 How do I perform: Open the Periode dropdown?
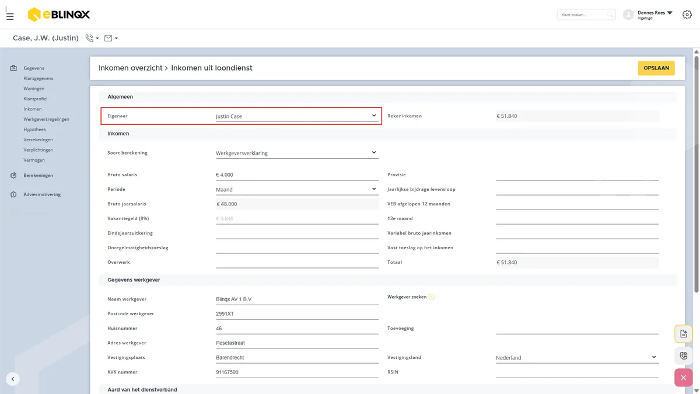[297, 189]
